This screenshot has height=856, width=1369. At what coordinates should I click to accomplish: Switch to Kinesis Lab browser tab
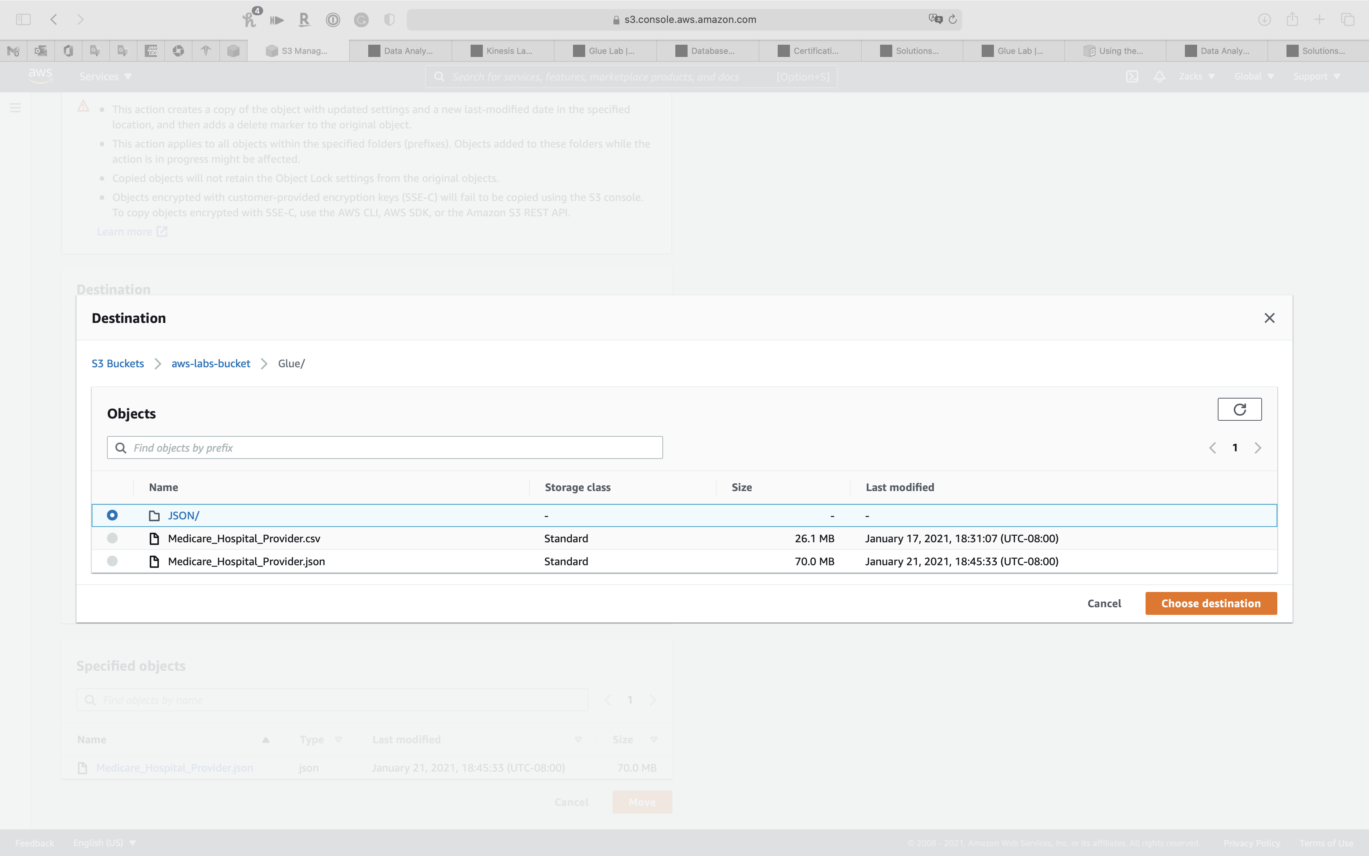coord(502,51)
